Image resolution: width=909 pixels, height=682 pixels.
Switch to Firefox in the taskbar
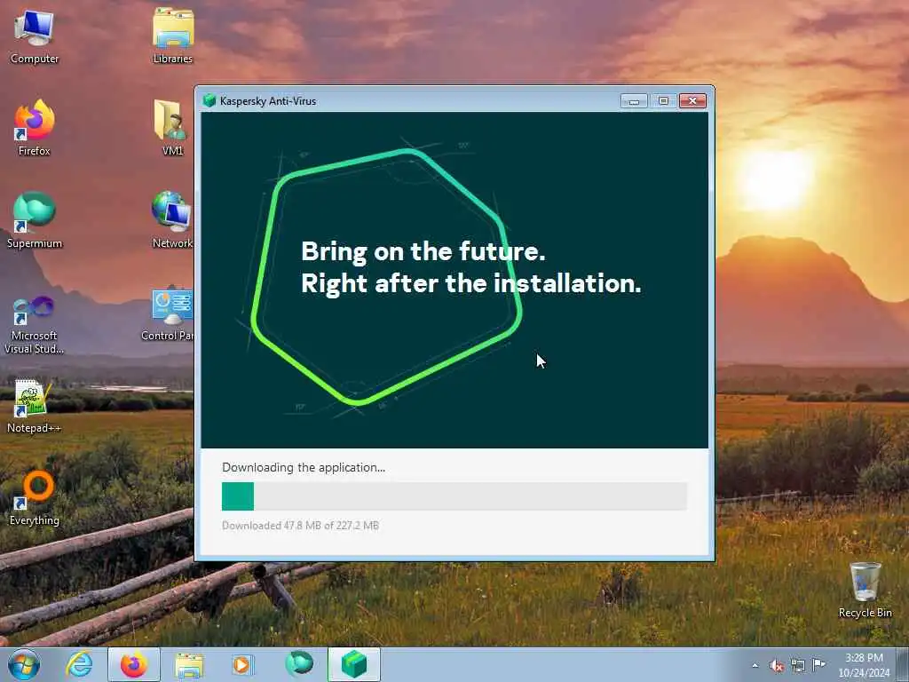[134, 664]
